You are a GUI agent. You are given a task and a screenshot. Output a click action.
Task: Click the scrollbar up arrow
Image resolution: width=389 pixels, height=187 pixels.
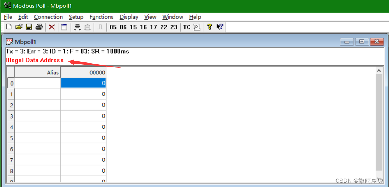379,71
